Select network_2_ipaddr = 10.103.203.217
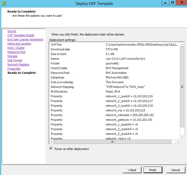Image resolution: width=187 pixels, height=175 pixels. point(129,101)
